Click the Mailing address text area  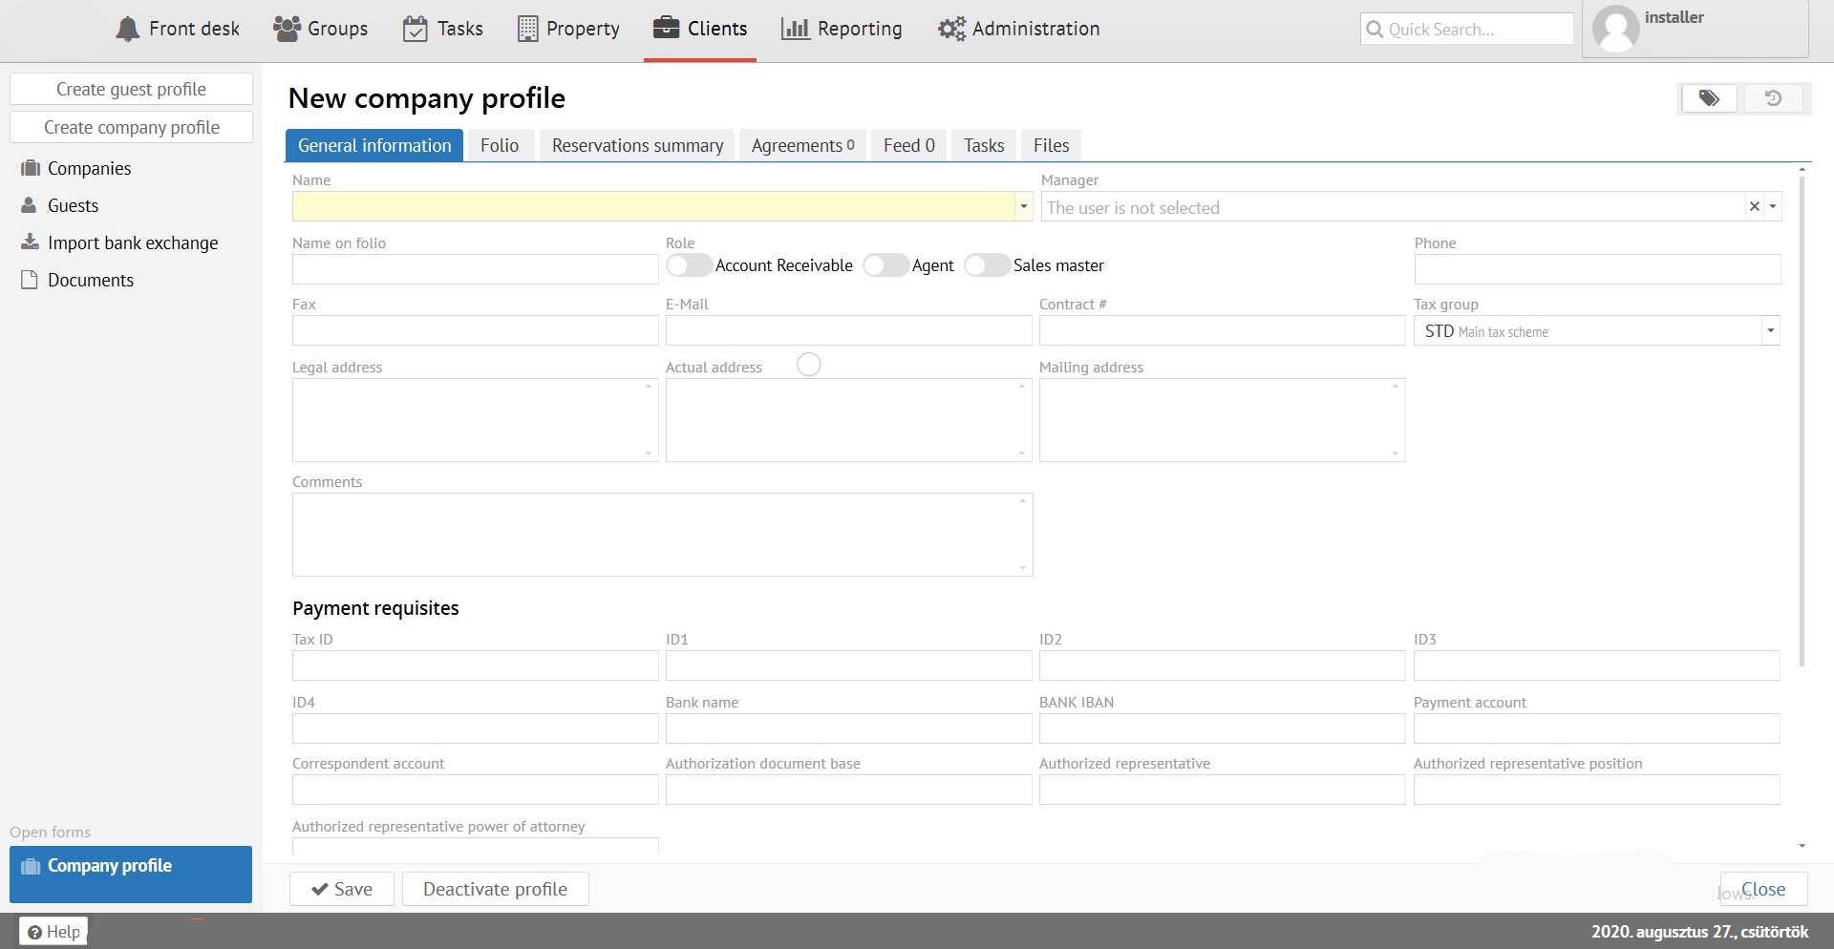pos(1222,420)
